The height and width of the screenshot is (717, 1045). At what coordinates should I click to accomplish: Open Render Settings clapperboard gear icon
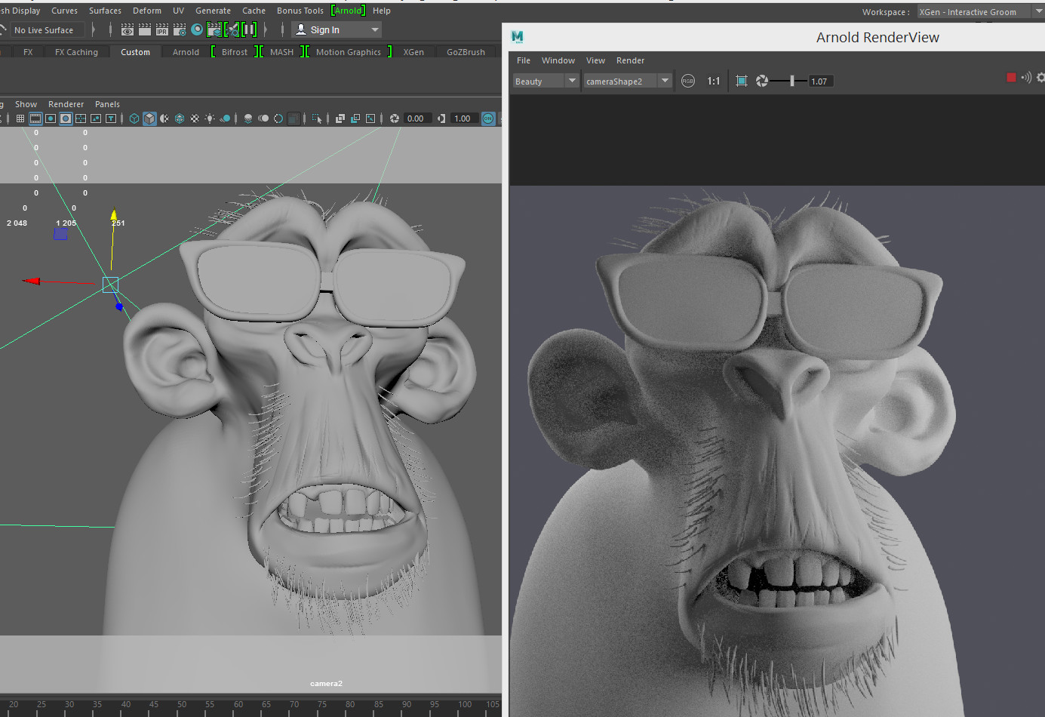[180, 29]
